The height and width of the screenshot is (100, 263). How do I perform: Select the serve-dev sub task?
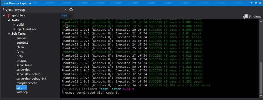coord(23,70)
